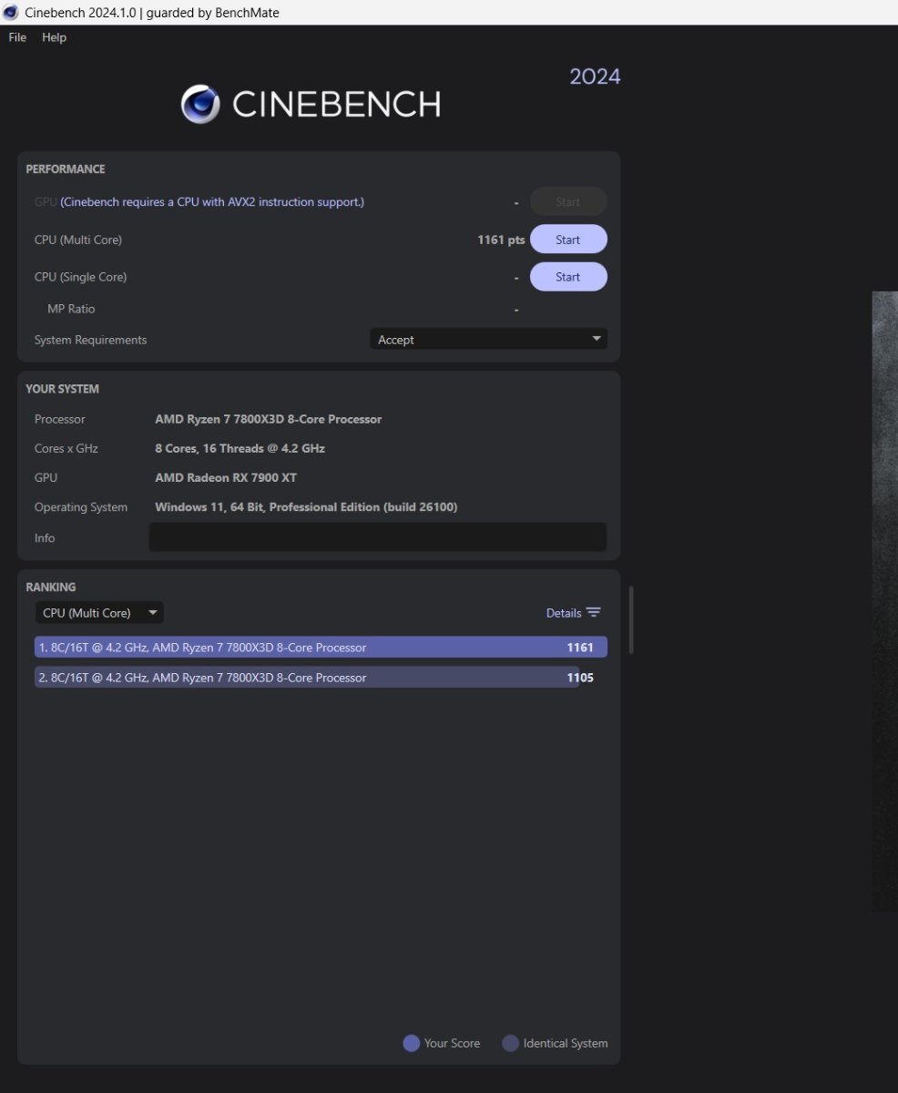Open the System Requirements Accept dropdown
The image size is (898, 1093).
pos(488,339)
